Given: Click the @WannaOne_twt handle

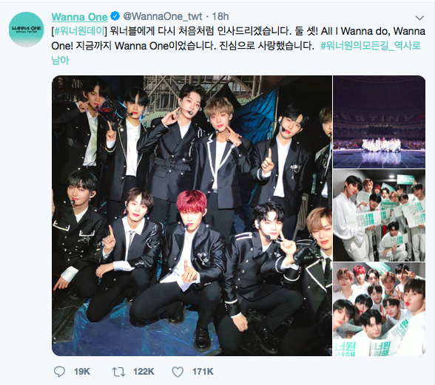Looking at the screenshot, I should click(x=163, y=17).
